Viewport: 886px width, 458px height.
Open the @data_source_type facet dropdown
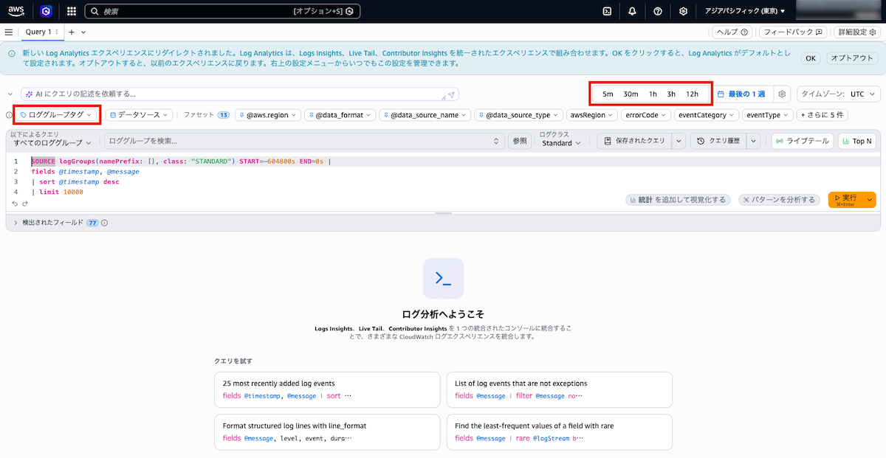coord(519,115)
